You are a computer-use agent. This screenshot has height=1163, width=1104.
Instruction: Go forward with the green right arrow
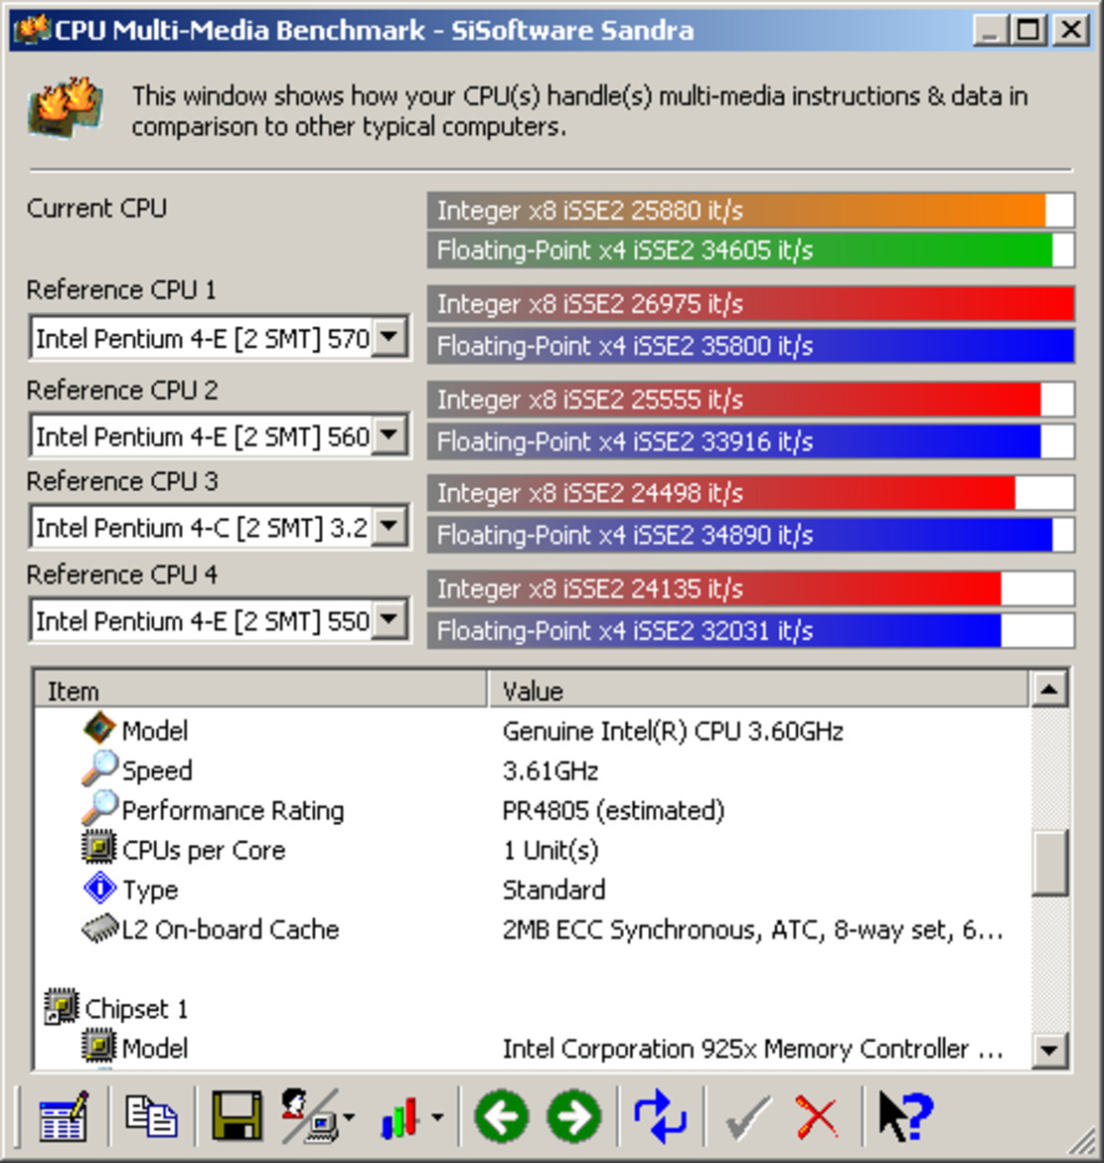pos(574,1116)
